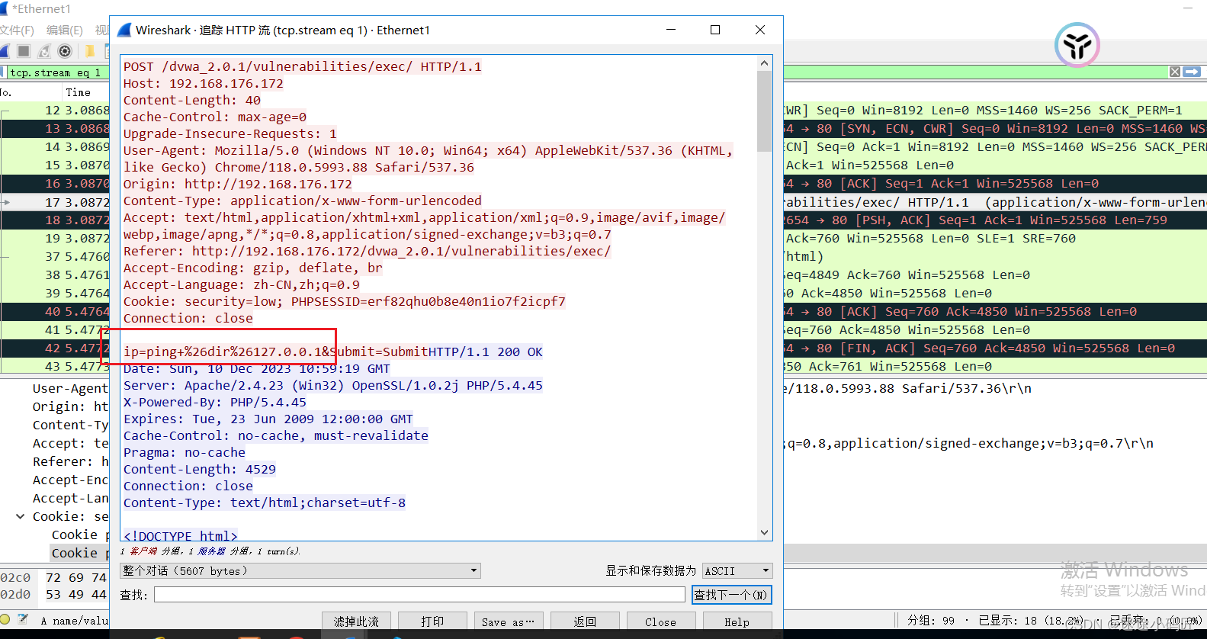The height and width of the screenshot is (639, 1207).
Task: Click the Content-Type: text/html;charset=utf-8 line
Action: (x=265, y=503)
